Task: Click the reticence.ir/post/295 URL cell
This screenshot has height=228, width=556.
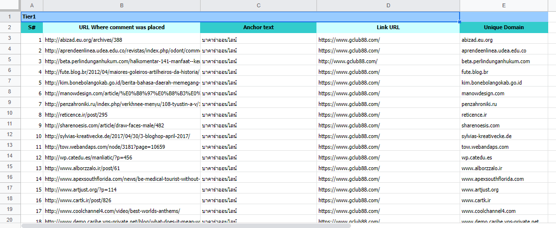Action: pos(121,115)
